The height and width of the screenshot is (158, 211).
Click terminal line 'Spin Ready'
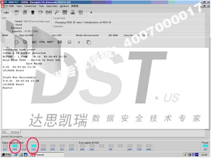coord(34,63)
